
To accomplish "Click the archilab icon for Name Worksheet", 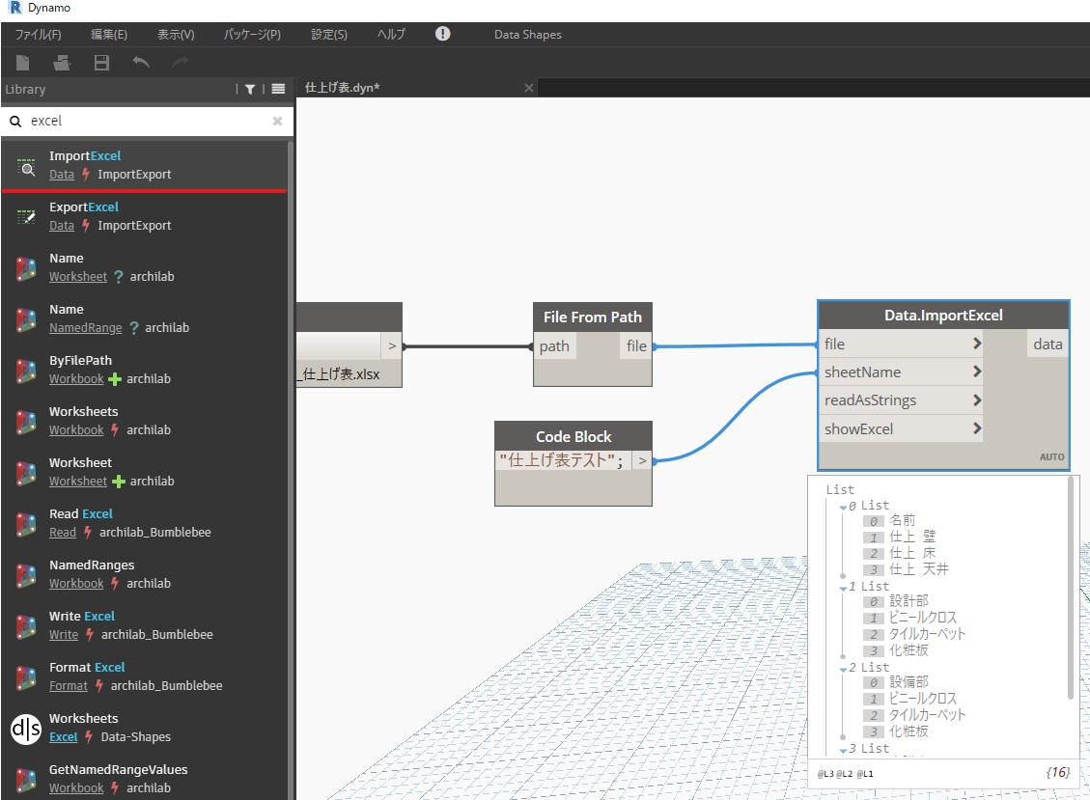I will coord(26,267).
